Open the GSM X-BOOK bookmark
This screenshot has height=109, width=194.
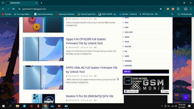click(x=108, y=14)
